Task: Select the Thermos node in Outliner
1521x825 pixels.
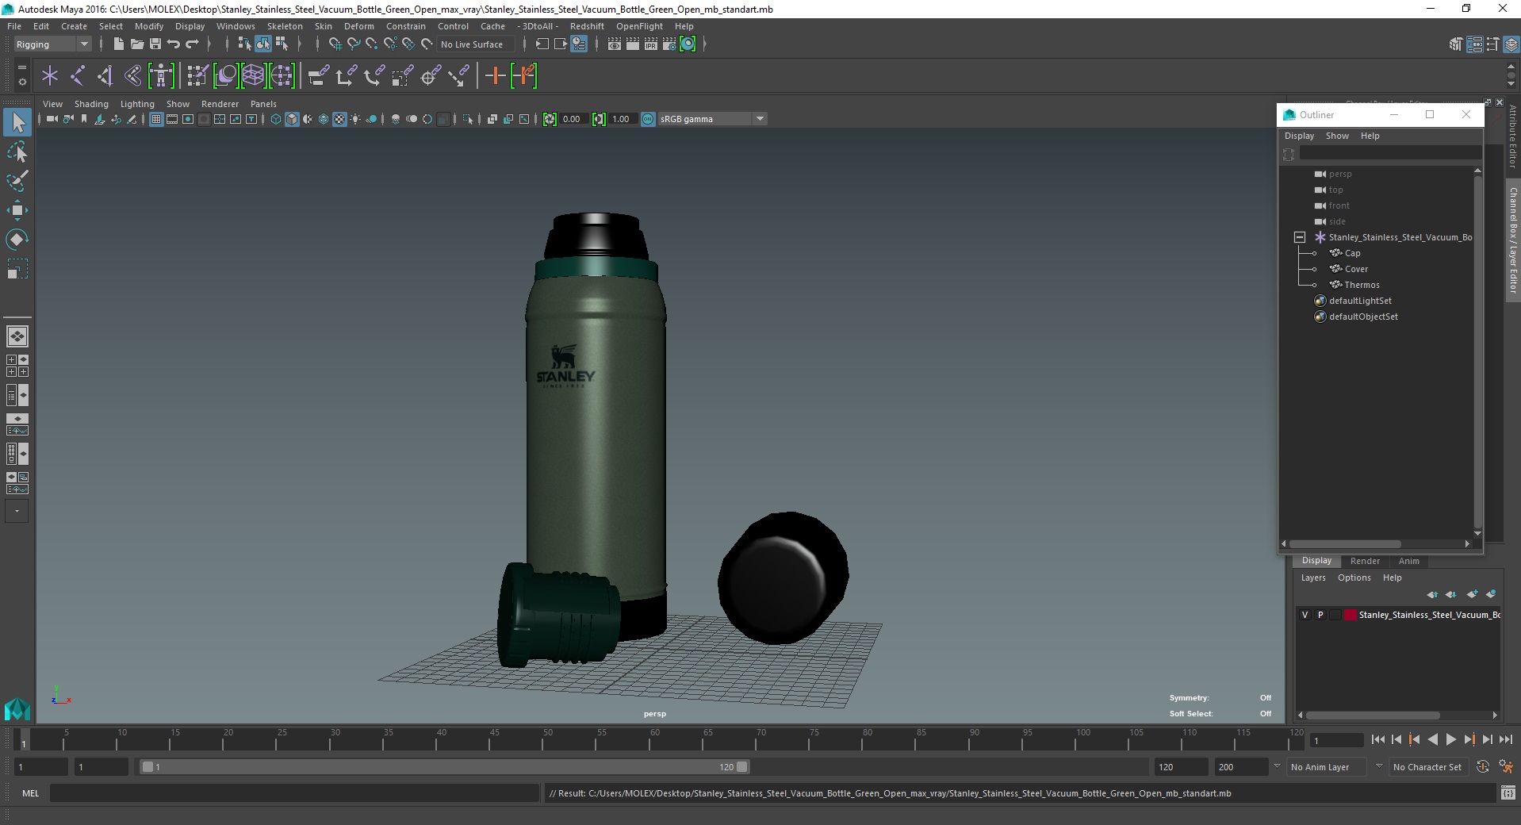Action: click(x=1362, y=285)
